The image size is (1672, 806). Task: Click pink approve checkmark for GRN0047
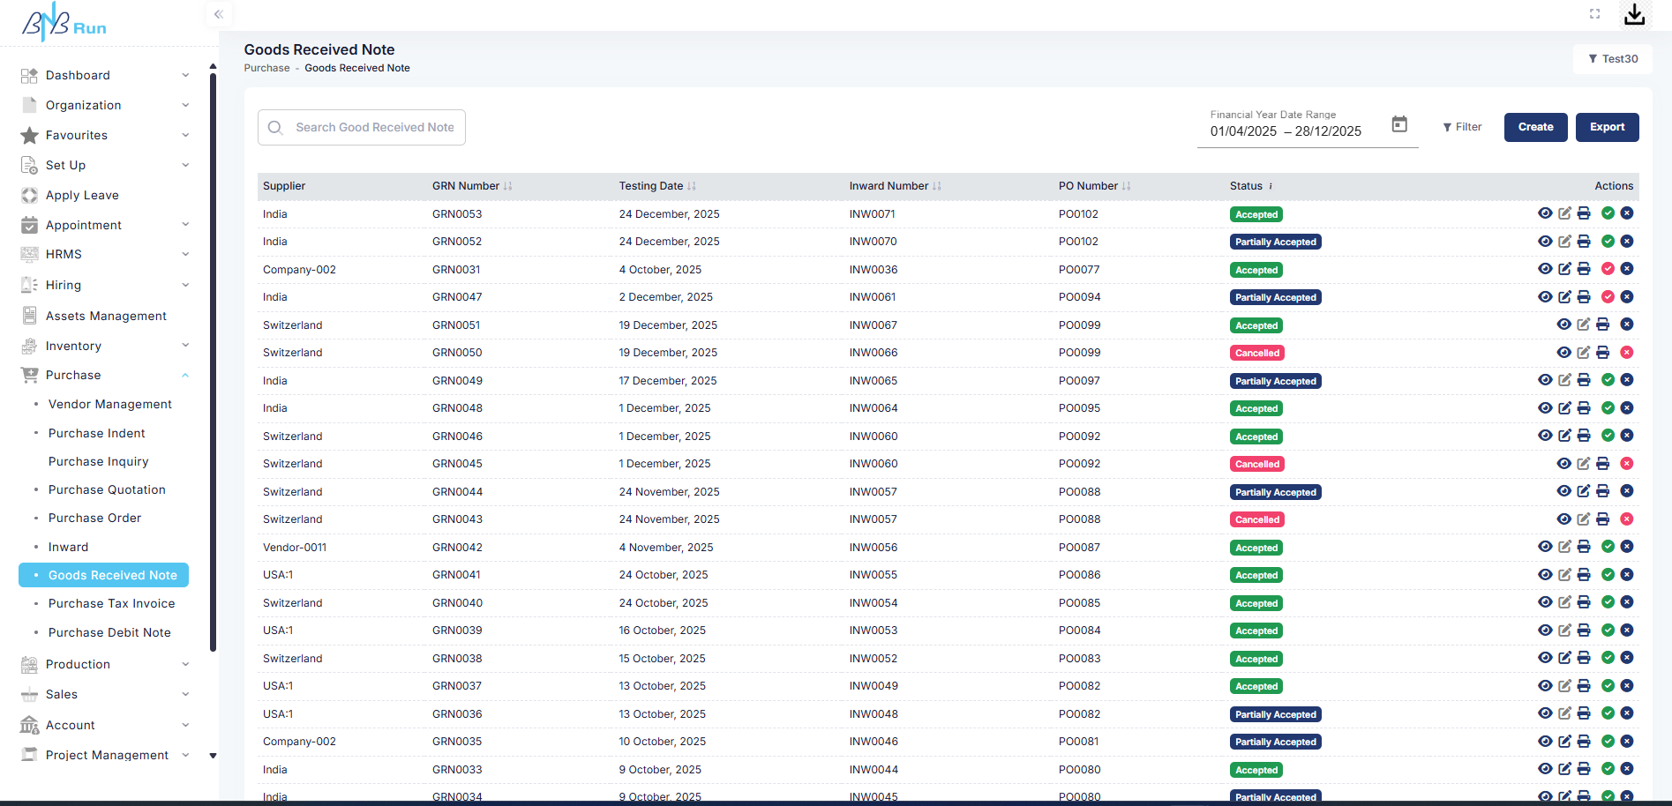tap(1608, 297)
